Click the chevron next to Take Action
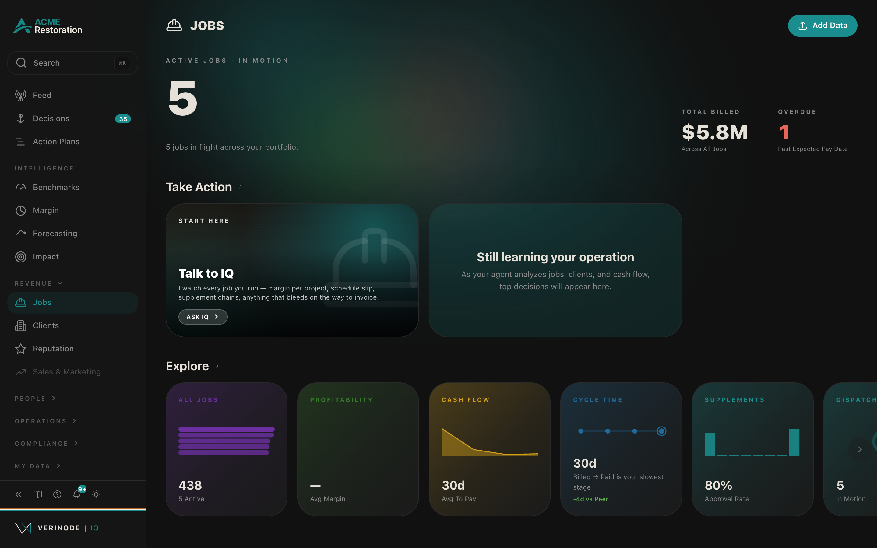The height and width of the screenshot is (548, 877). coord(241,187)
